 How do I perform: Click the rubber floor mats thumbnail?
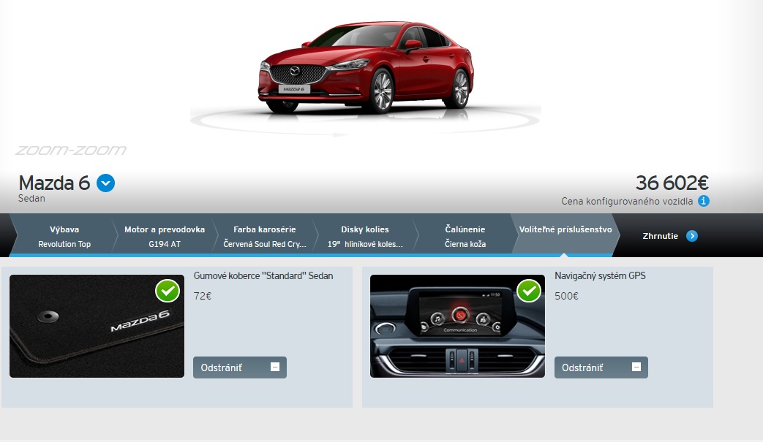(x=97, y=327)
